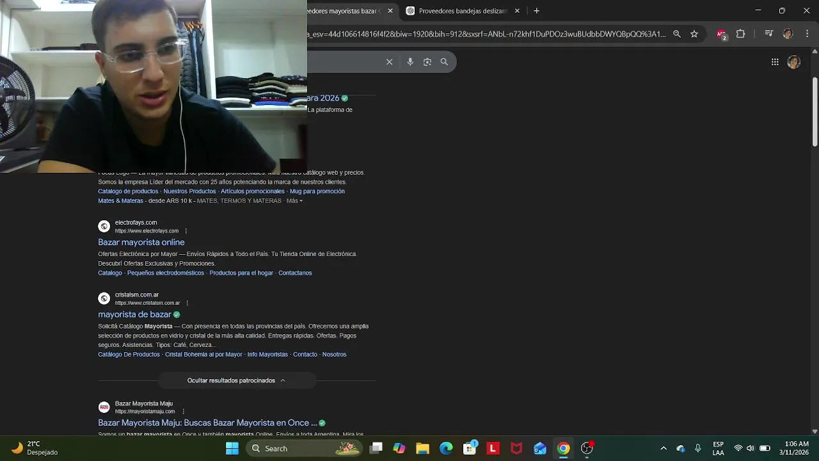Collapse sponsored results with 'Ocultar resultados patrocinados'
The width and height of the screenshot is (819, 461).
237,380
